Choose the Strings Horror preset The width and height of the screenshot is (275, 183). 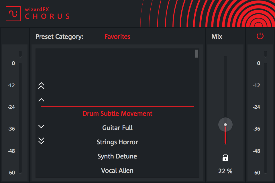(x=117, y=142)
